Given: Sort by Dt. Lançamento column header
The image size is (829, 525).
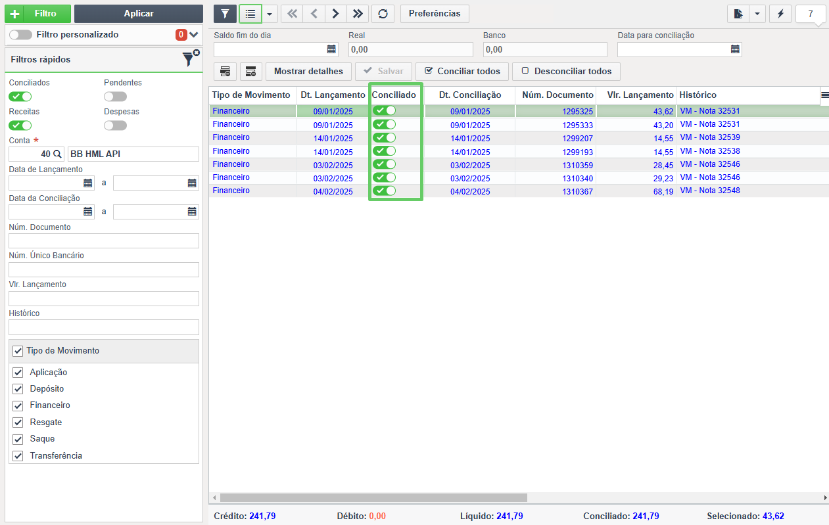Looking at the screenshot, I should pyautogui.click(x=333, y=95).
